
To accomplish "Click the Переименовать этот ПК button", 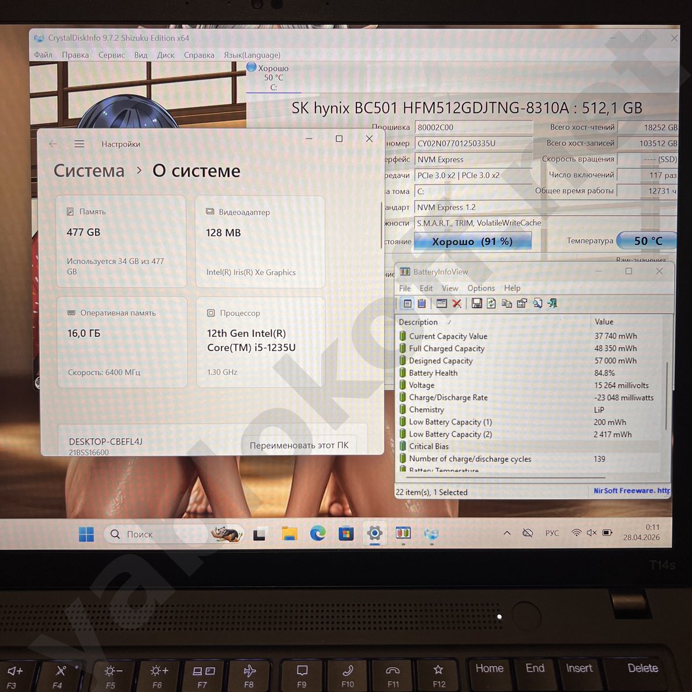I will pyautogui.click(x=299, y=445).
